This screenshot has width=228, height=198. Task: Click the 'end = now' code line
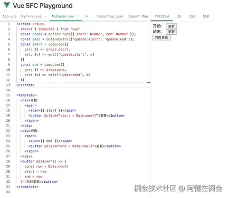[x=33, y=177]
